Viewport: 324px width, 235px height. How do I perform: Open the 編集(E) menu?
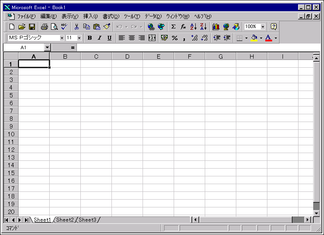pos(48,16)
